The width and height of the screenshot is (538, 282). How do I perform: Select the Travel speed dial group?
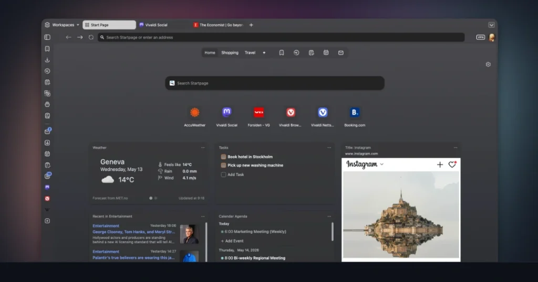[250, 53]
